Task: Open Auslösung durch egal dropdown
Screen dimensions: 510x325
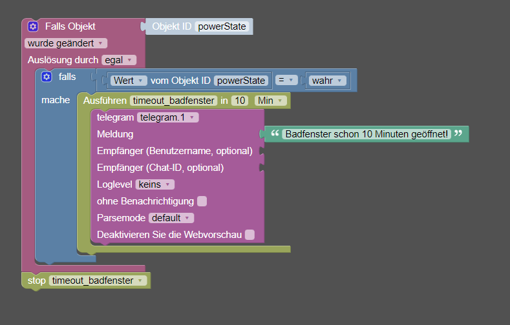Action: [119, 60]
